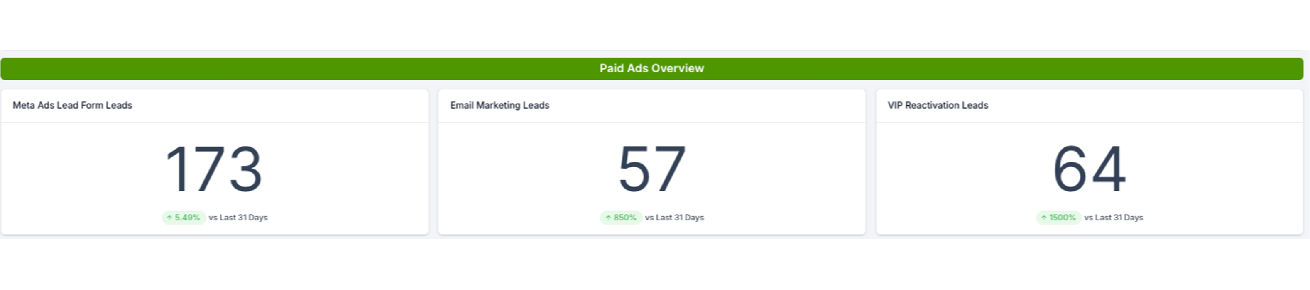
Task: Click 'vs Last 31 Days' under 64
Action: pyautogui.click(x=1113, y=217)
